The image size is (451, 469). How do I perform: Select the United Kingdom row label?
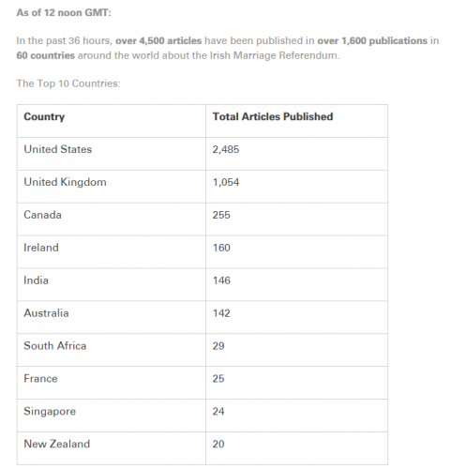click(65, 182)
